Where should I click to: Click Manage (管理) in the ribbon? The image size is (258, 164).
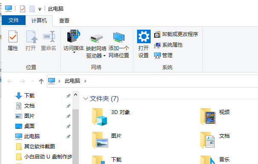pos(163,56)
